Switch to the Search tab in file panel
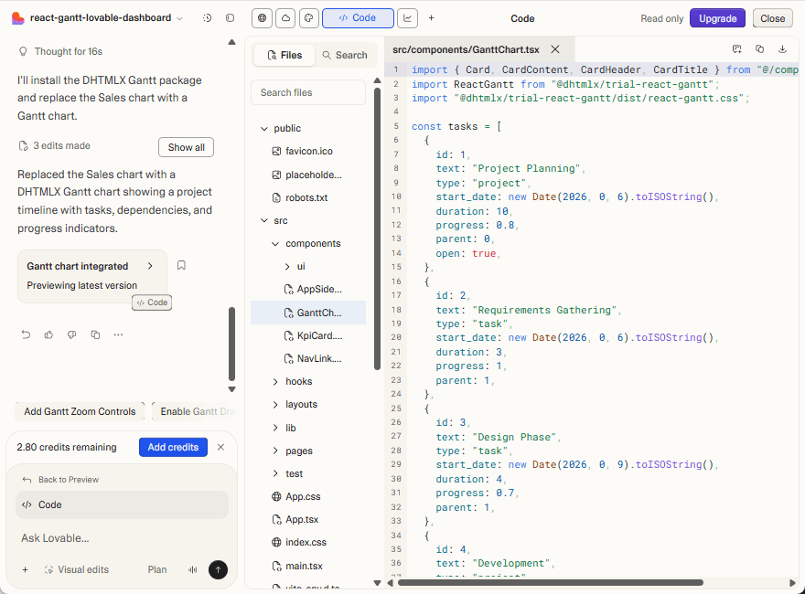 346,55
